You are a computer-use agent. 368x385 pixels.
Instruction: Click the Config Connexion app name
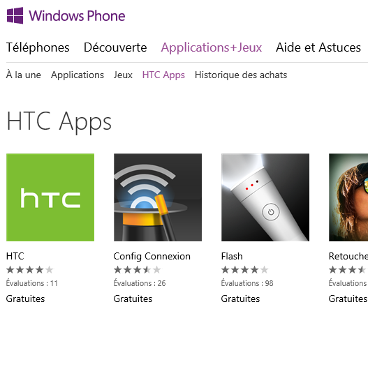coord(152,257)
